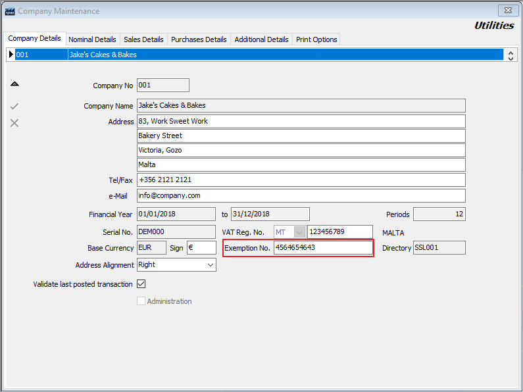The width and height of the screenshot is (523, 392).
Task: Click the X cancel icon
Action: [14, 123]
